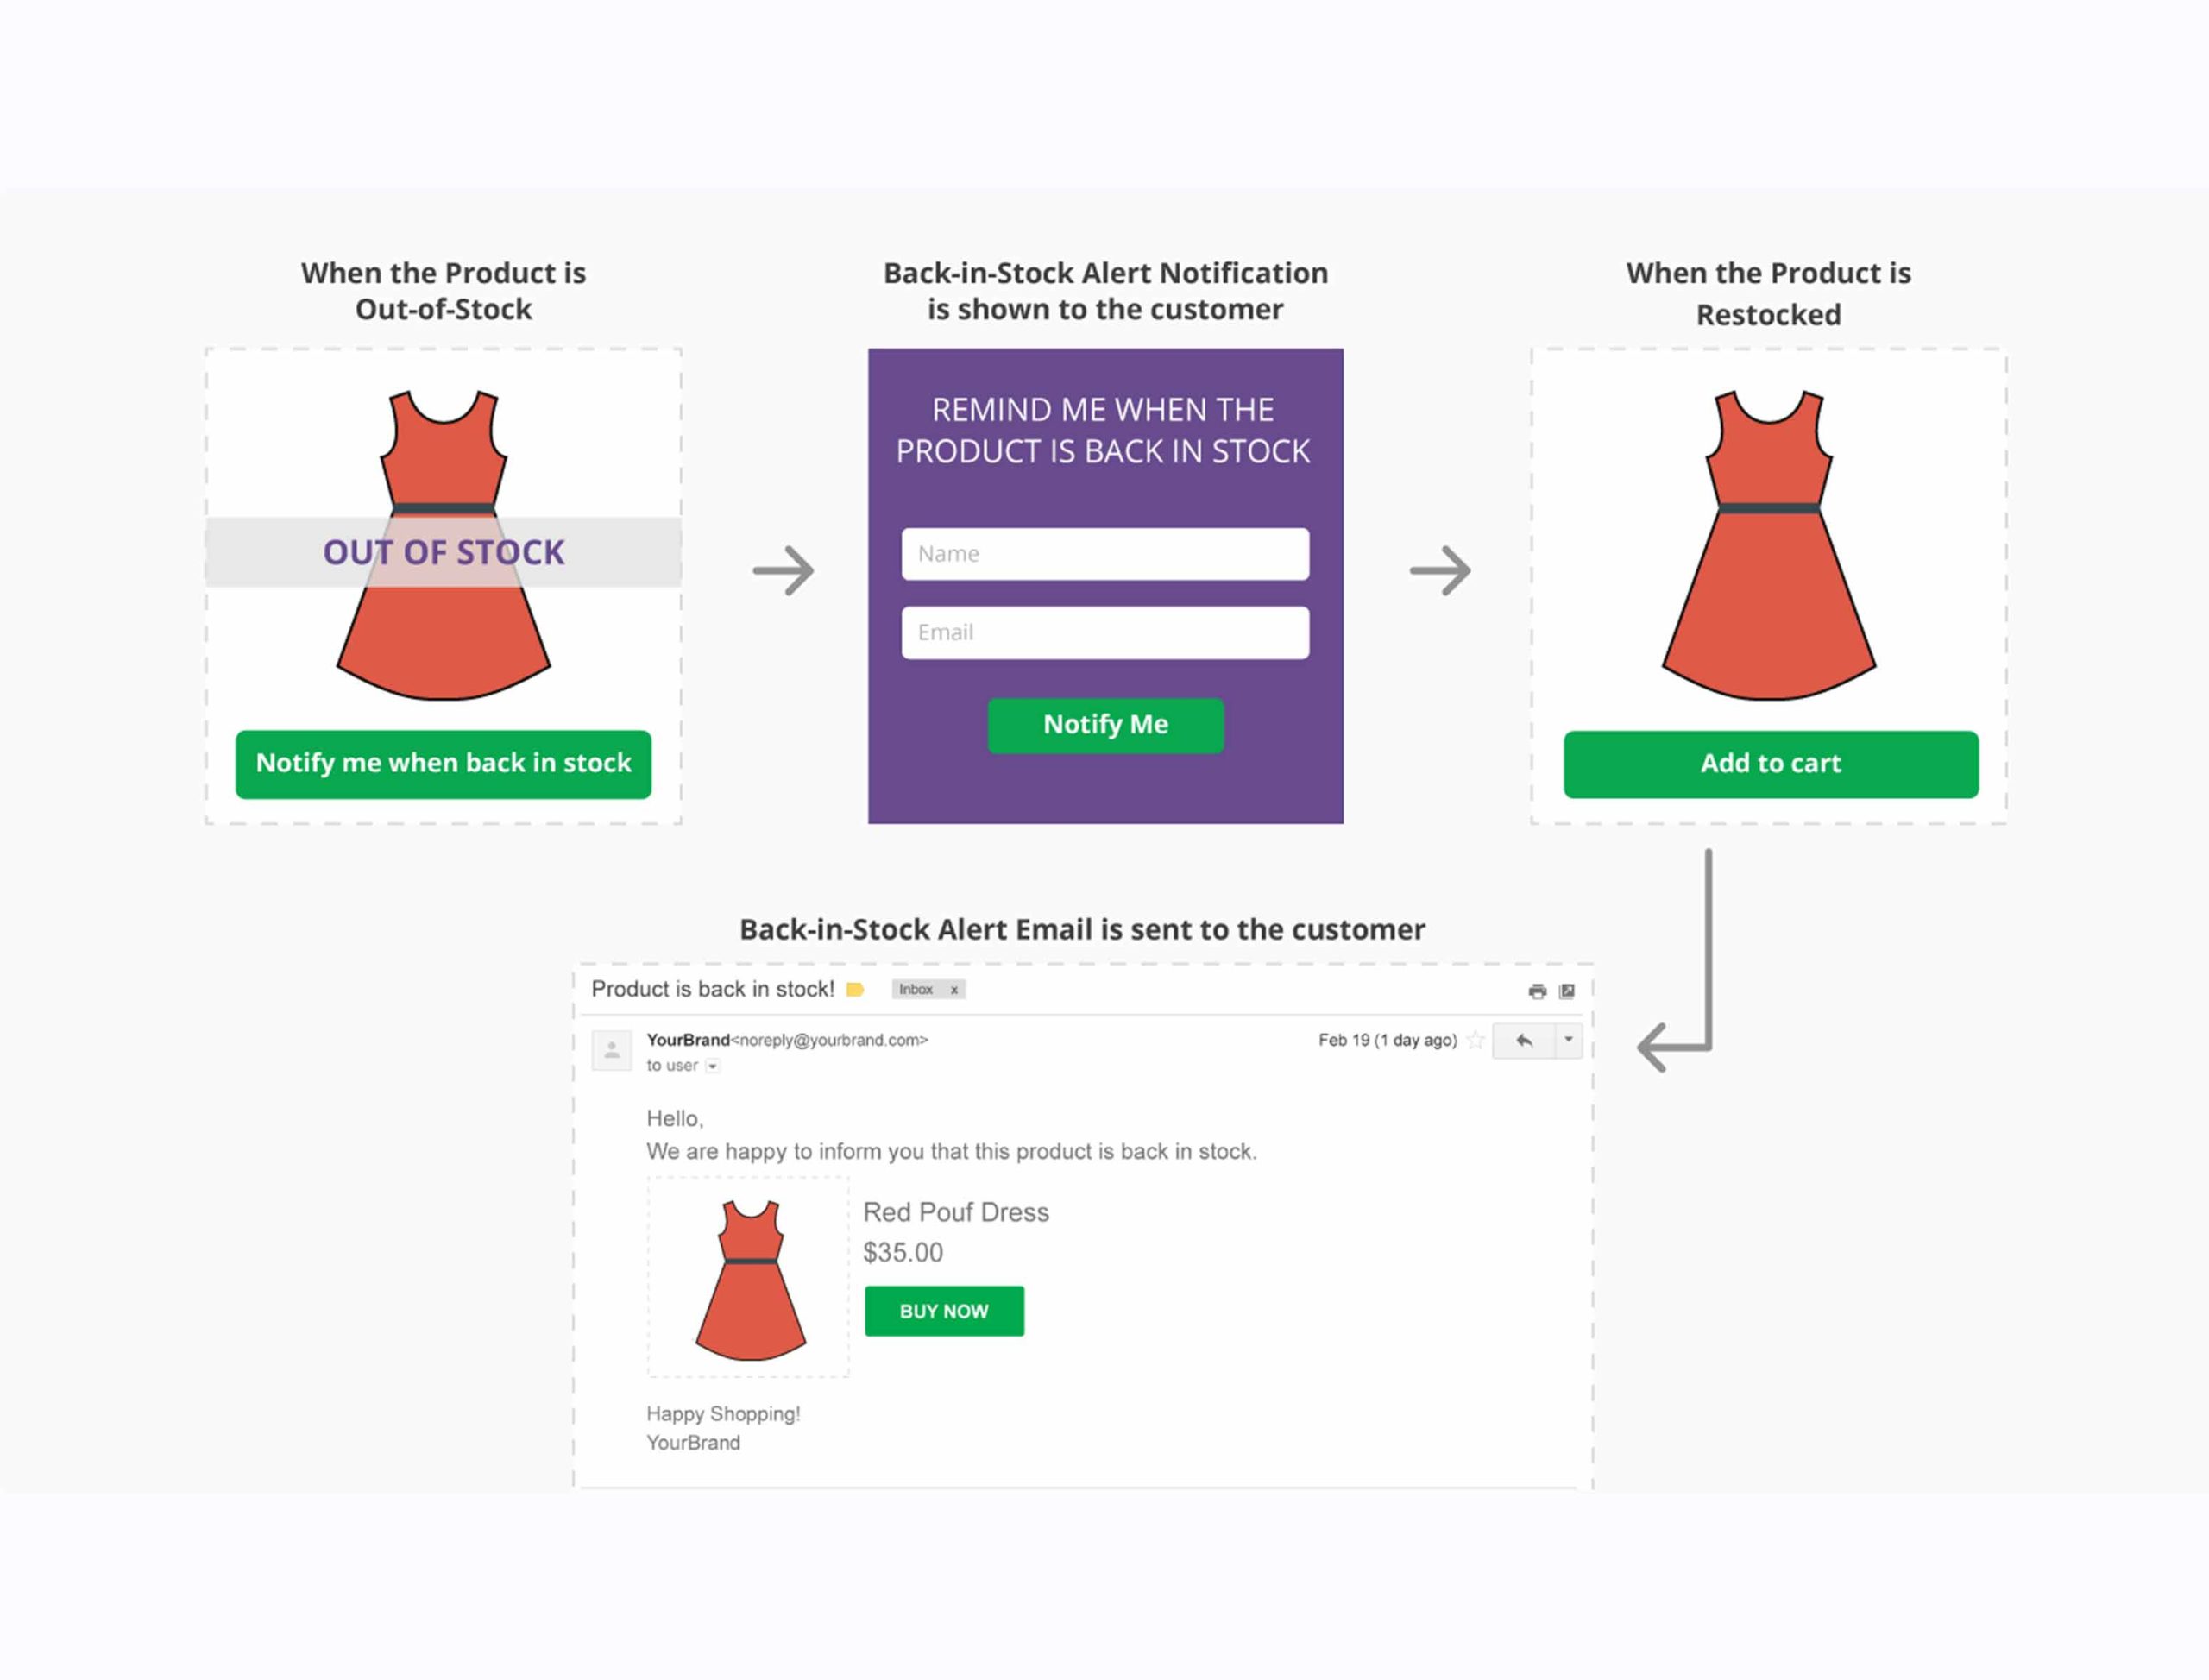Click the Inbox label tag
Screen dimensions: 2209x1680
(915, 990)
